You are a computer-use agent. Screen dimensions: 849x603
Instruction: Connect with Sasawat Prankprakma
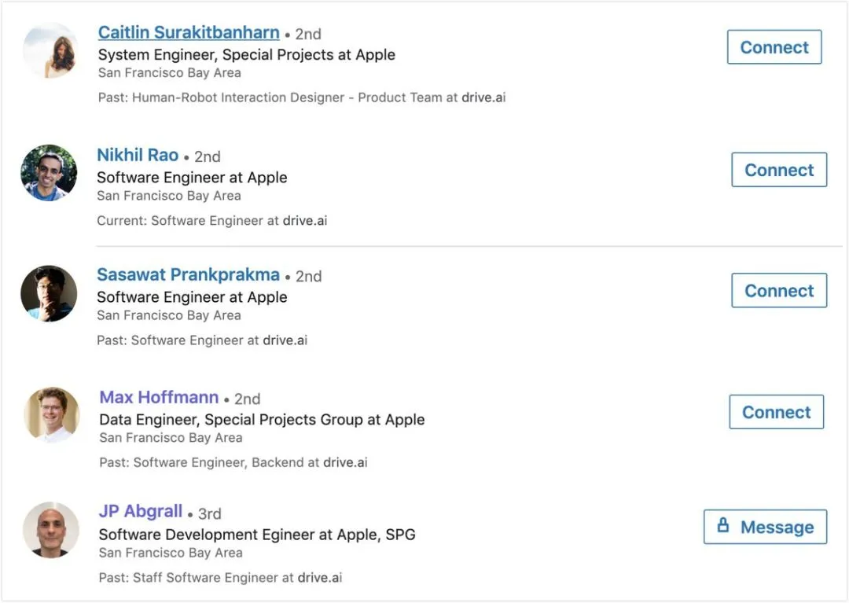point(779,291)
